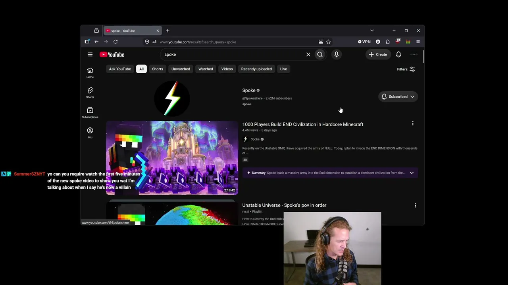
Task: Bookmark this page with the star icon
Action: pos(328,42)
